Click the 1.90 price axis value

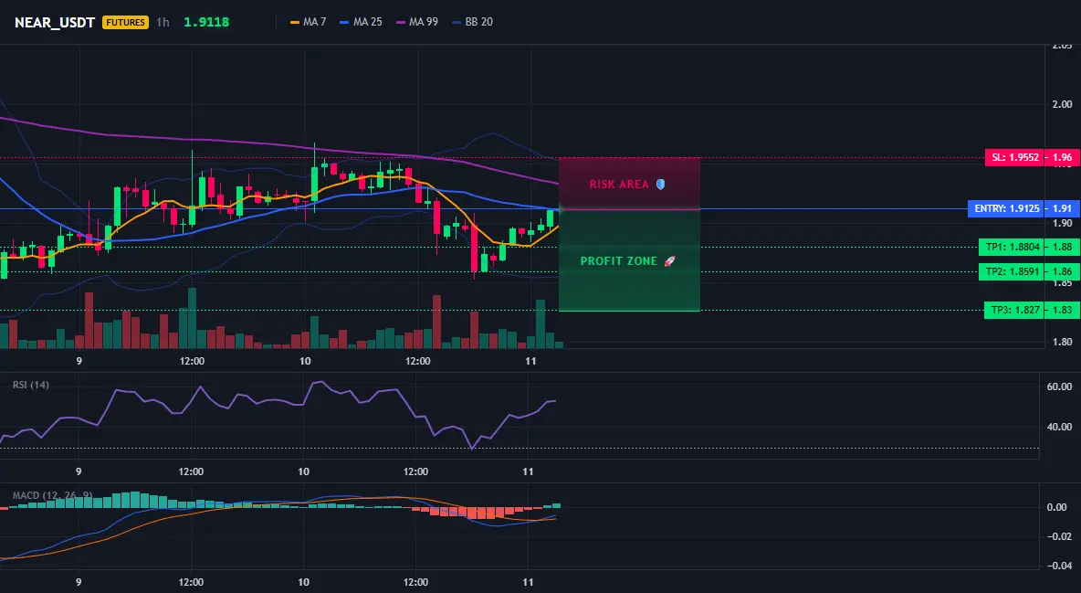point(1063,223)
